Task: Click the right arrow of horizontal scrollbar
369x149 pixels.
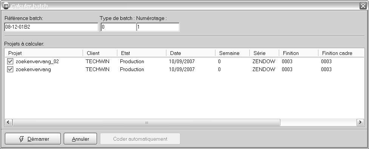Action: pyautogui.click(x=360, y=122)
